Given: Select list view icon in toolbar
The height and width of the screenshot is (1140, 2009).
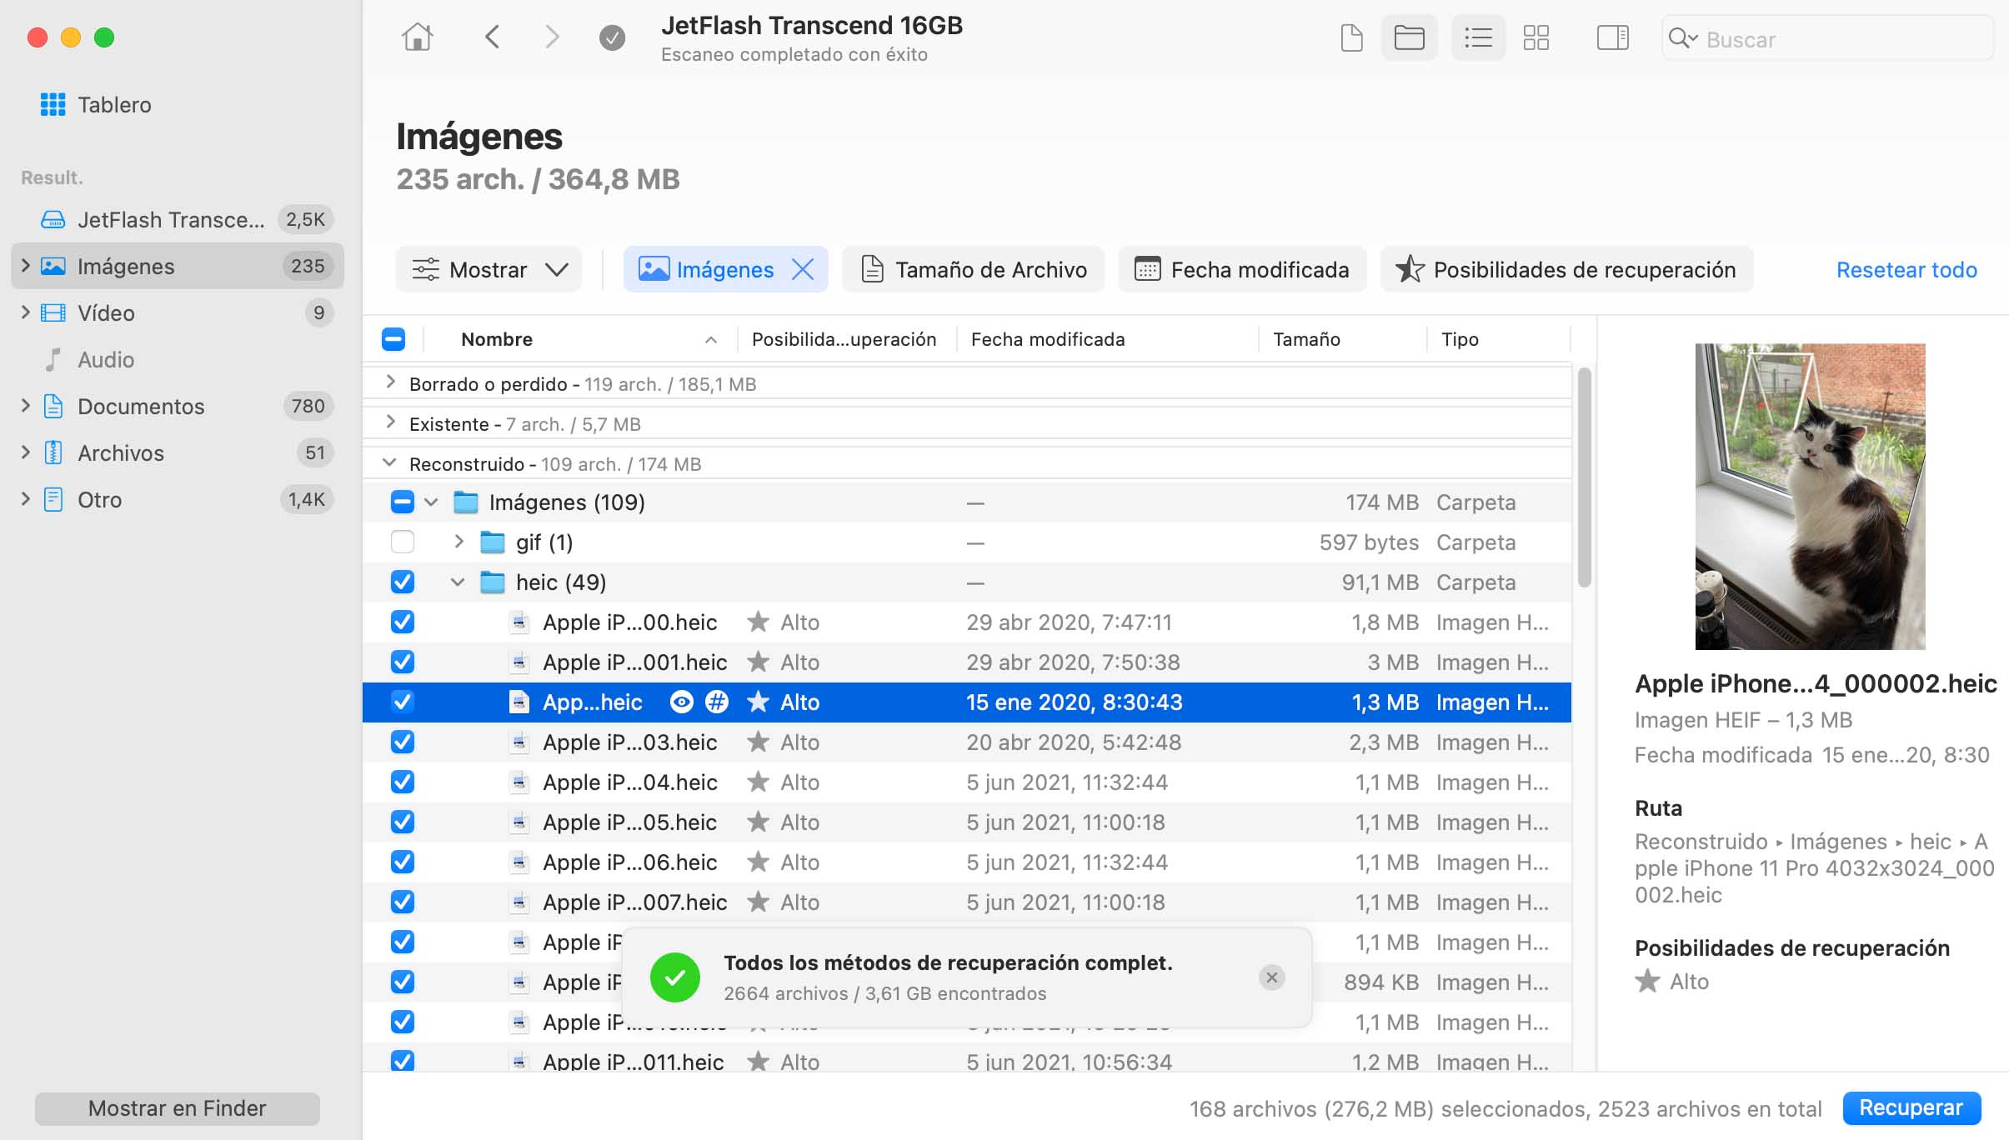Looking at the screenshot, I should pyautogui.click(x=1478, y=37).
